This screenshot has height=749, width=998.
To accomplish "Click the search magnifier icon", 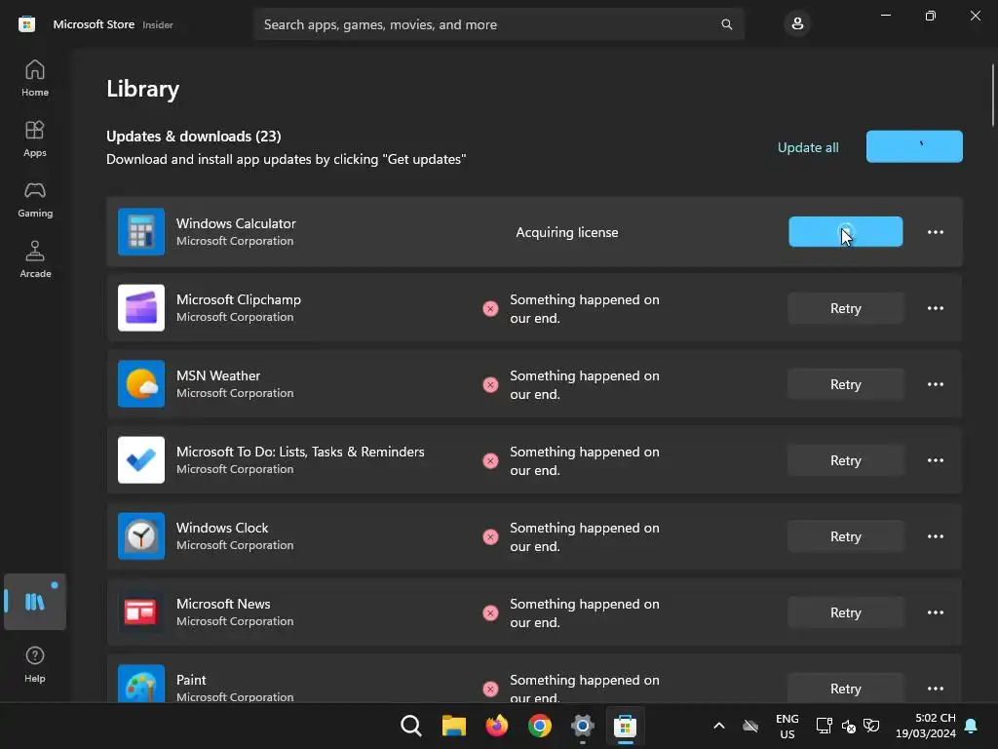I will (x=726, y=24).
